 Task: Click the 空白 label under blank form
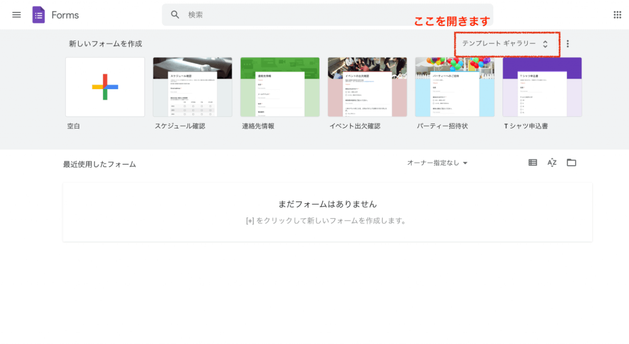click(x=74, y=126)
